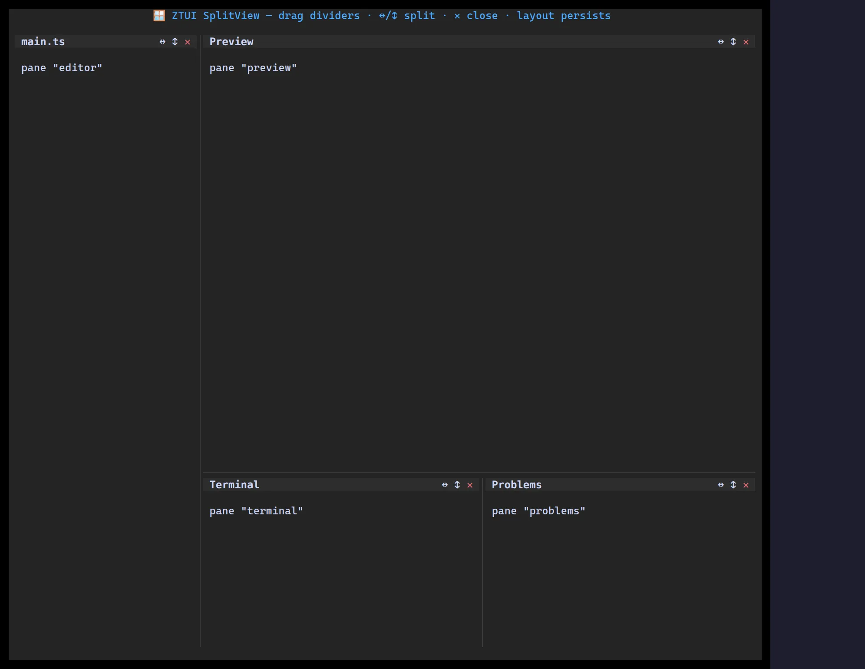The height and width of the screenshot is (669, 865).
Task: Split the main.ts pane horizontally
Action: click(x=162, y=42)
